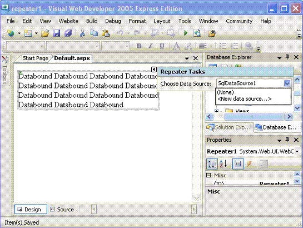The width and height of the screenshot is (303, 228).
Task: Start debugging with the green play icon
Action: [x=186, y=33]
